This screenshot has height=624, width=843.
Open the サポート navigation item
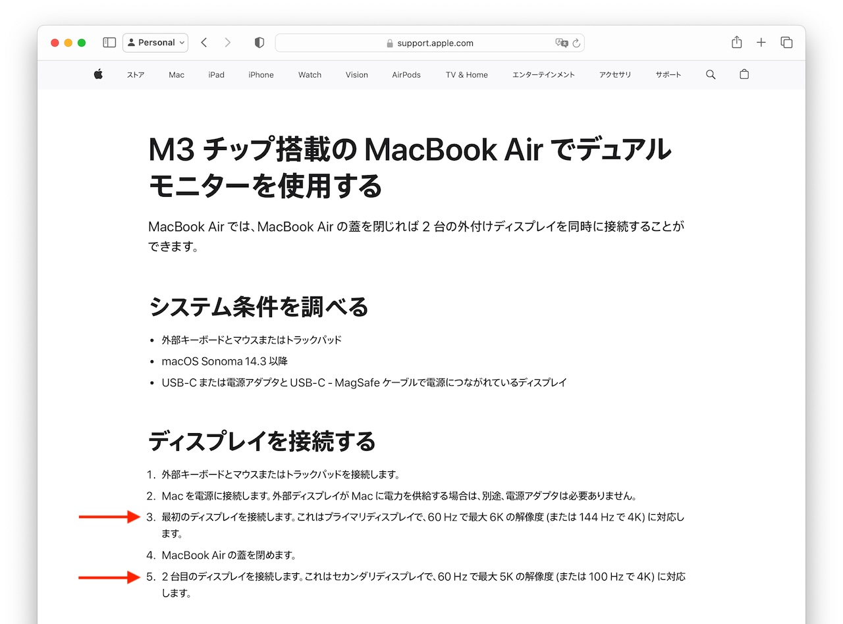tap(668, 75)
